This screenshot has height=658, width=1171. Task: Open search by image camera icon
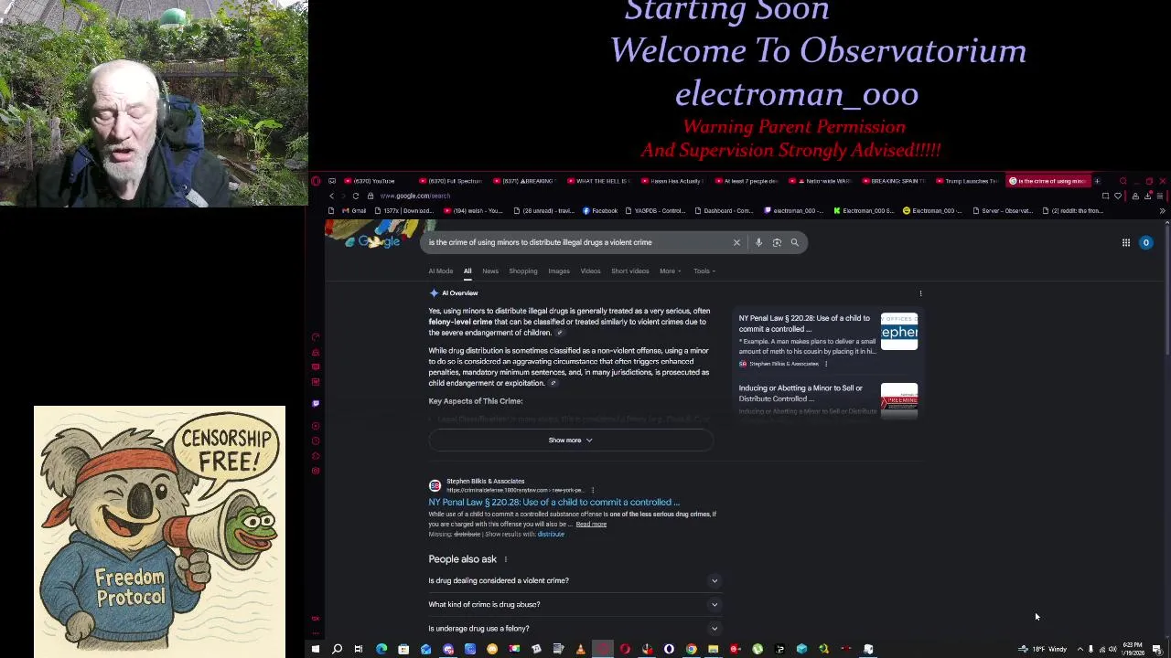click(777, 242)
